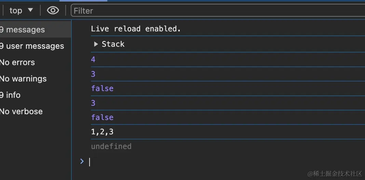
Task: Click the logged value 4
Action: click(93, 60)
